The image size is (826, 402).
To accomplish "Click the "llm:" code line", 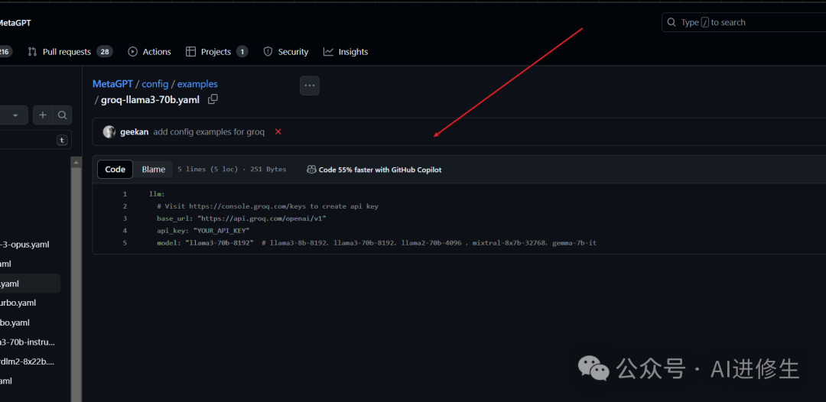I will pos(157,193).
